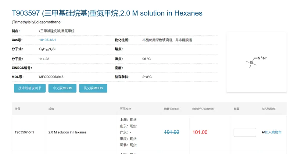The image size is (294, 154).
Task: Click the 数量 column header
Action: (236, 109)
